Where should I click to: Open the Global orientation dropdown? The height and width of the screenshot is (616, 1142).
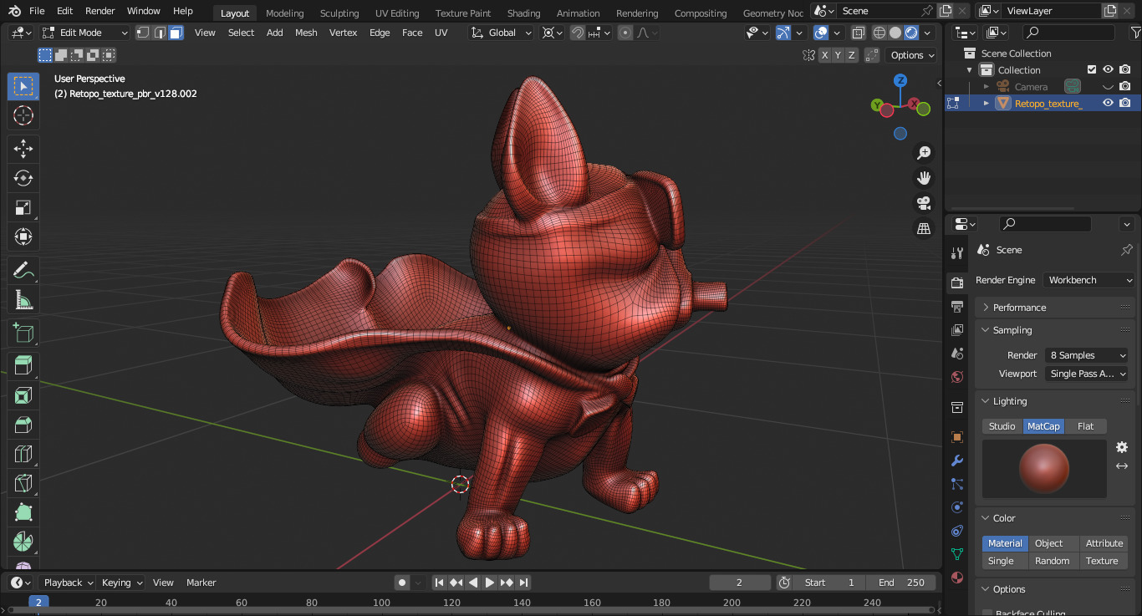[501, 33]
